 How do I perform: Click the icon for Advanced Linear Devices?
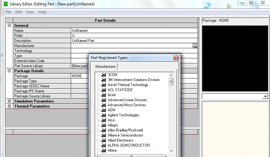104,100
